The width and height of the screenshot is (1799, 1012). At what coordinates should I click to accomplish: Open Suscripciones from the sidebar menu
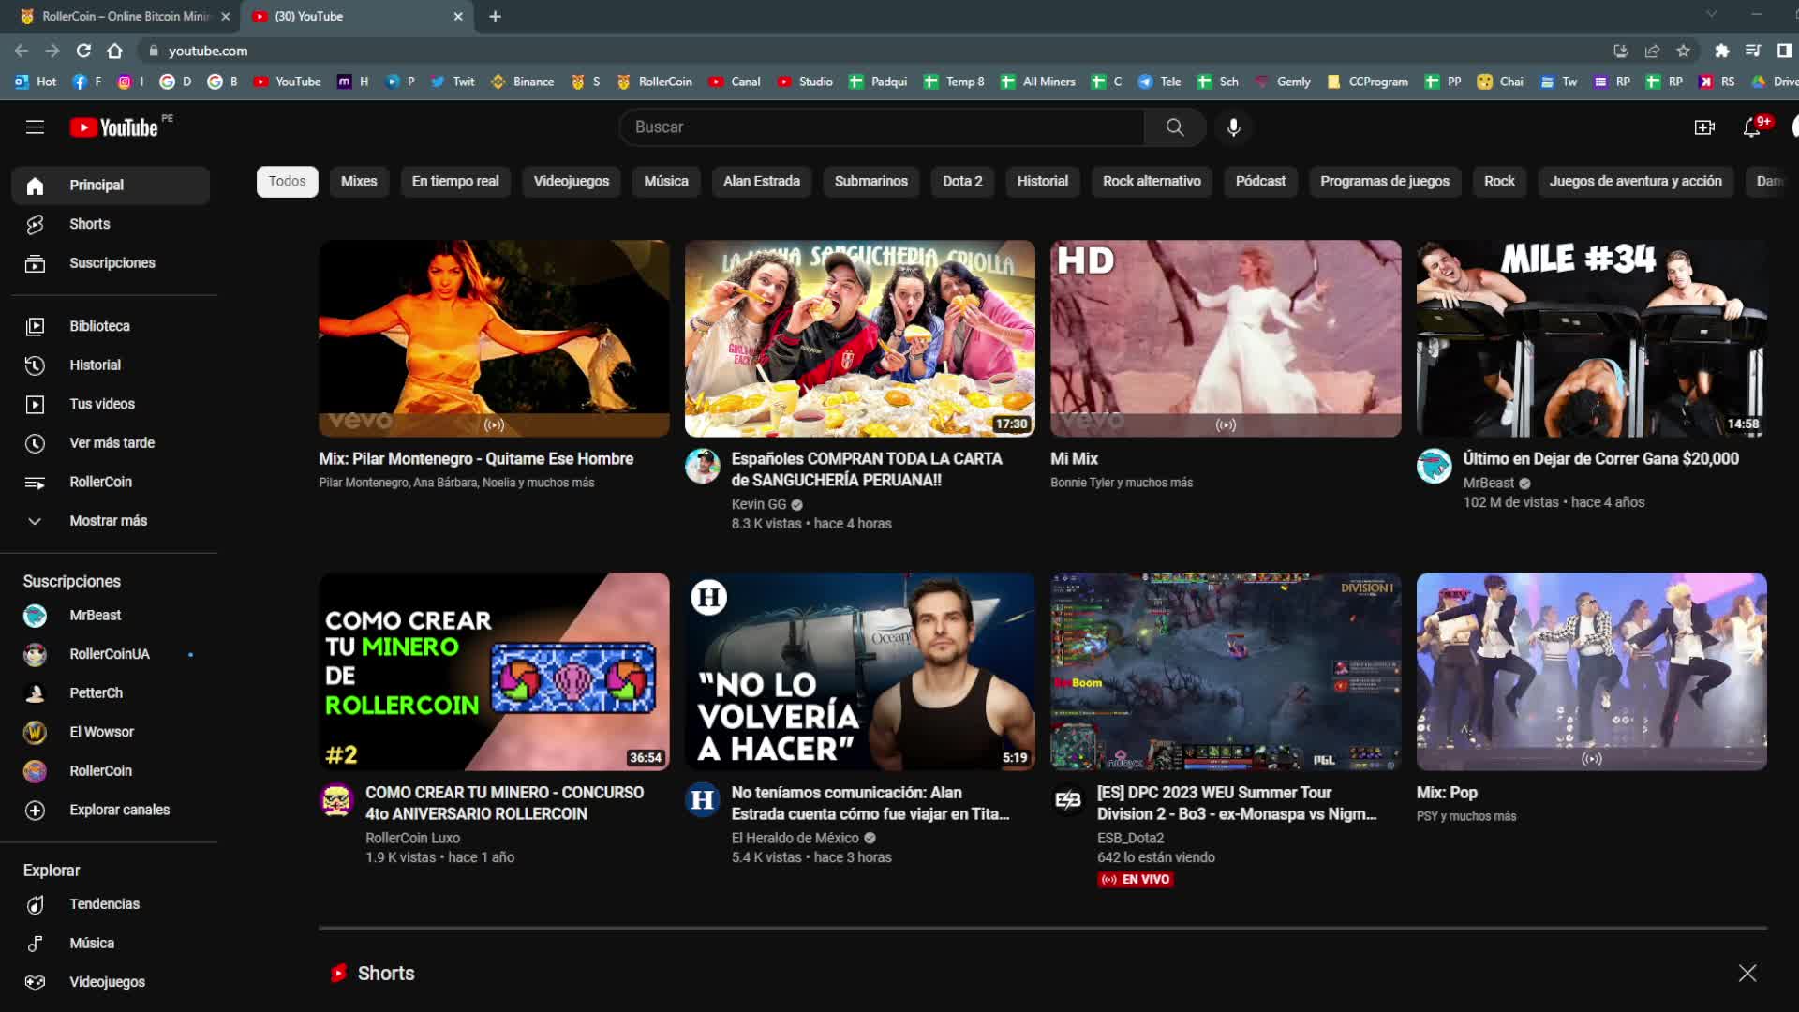tap(112, 263)
